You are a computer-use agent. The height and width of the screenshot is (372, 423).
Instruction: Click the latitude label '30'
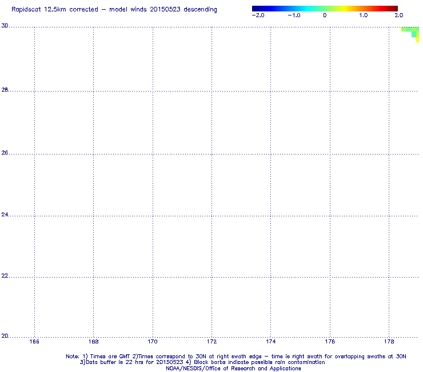5,26
